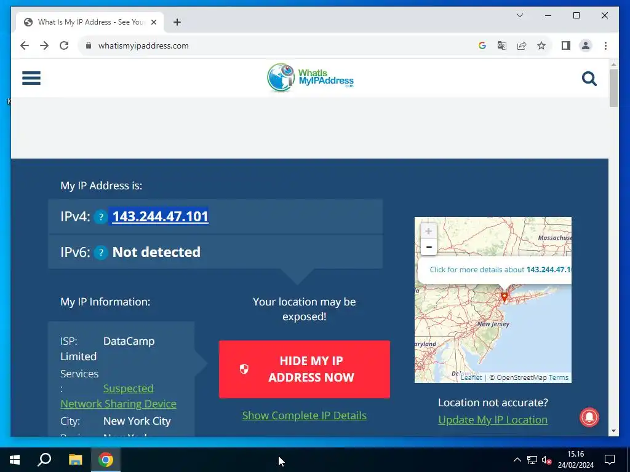This screenshot has height=472, width=630.
Task: Zoom in on the map
Action: [x=428, y=231]
